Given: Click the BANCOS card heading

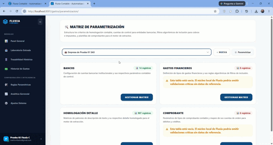Looking at the screenshot, I should (69, 68).
